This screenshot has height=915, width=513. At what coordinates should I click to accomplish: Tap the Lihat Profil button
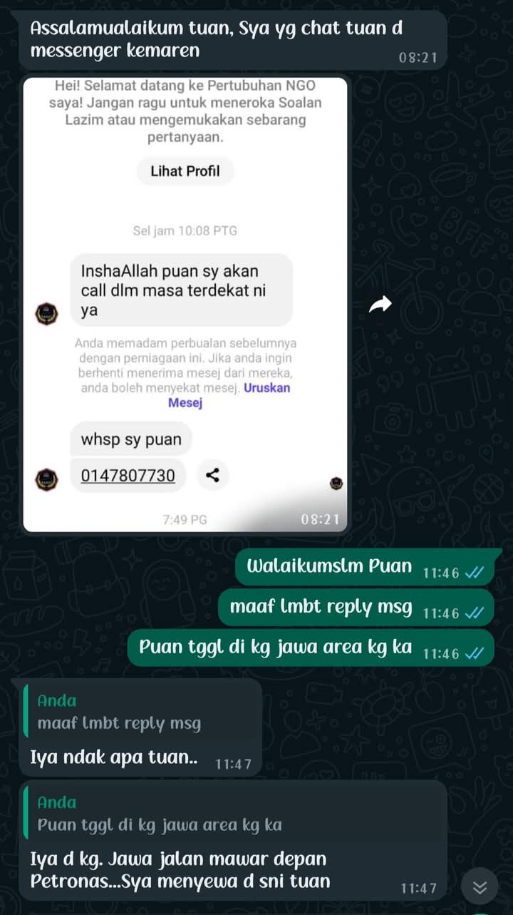pos(185,171)
